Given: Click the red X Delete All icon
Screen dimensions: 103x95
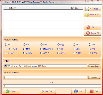Looking at the screenshot, I should (x=88, y=33).
